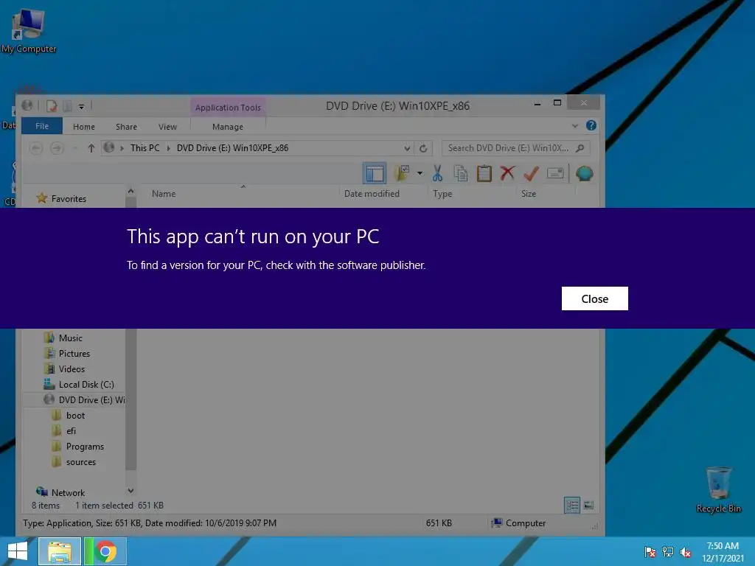
Task: Click navigation pane scroll down arrow
Action: coord(131,491)
